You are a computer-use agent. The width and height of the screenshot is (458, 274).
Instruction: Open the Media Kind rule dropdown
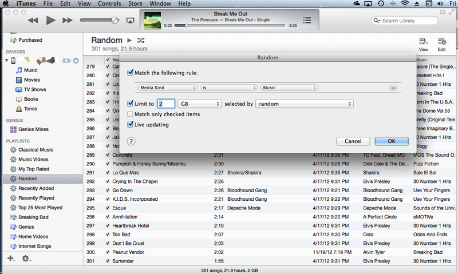[x=167, y=88]
